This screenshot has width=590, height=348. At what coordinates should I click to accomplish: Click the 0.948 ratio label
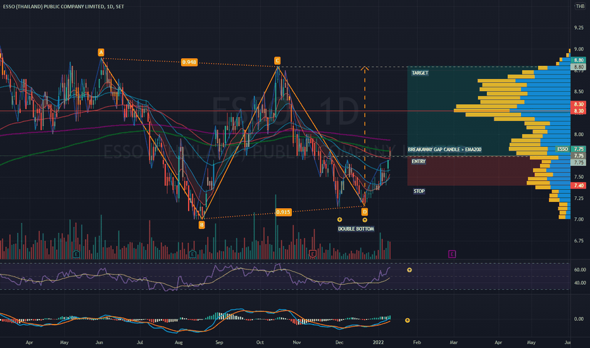[x=189, y=62]
